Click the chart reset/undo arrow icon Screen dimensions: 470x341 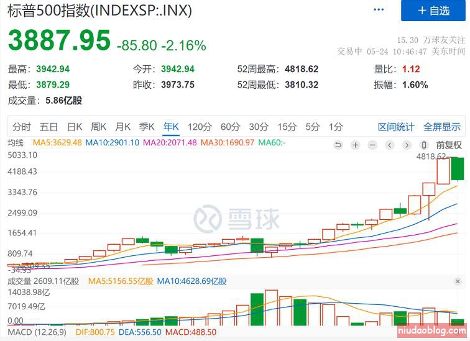pos(338,145)
